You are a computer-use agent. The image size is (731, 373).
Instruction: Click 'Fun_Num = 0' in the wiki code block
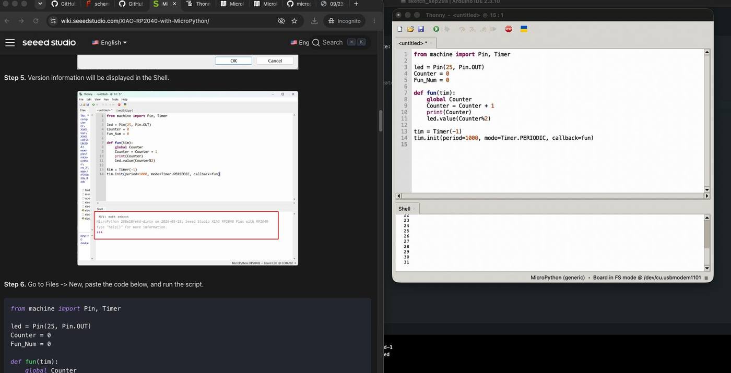coord(31,344)
